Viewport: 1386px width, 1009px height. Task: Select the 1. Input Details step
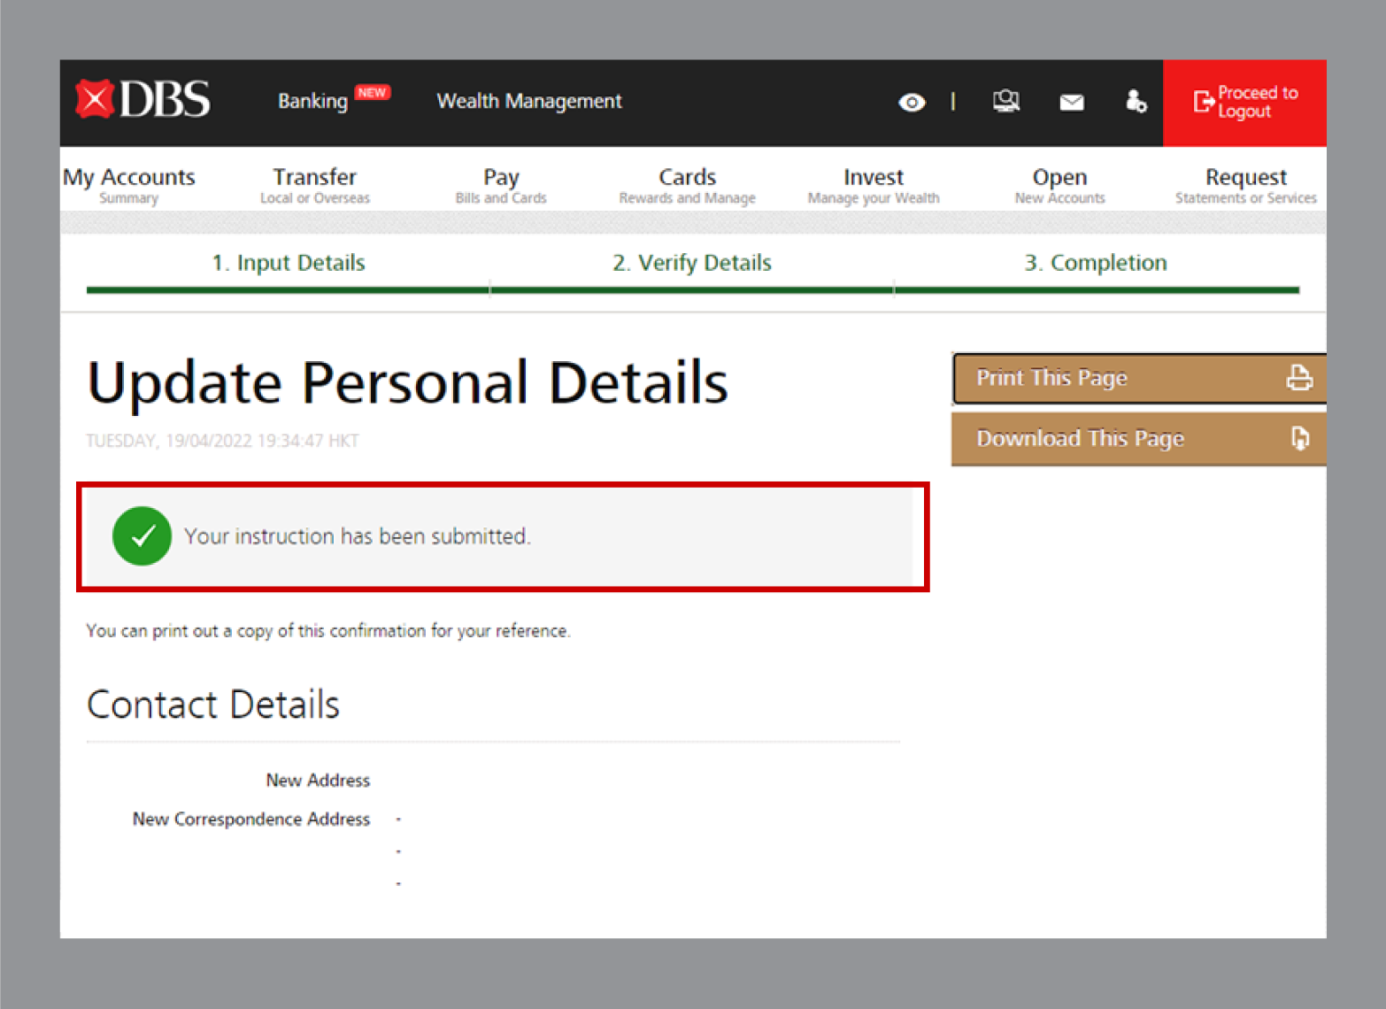coord(289,263)
